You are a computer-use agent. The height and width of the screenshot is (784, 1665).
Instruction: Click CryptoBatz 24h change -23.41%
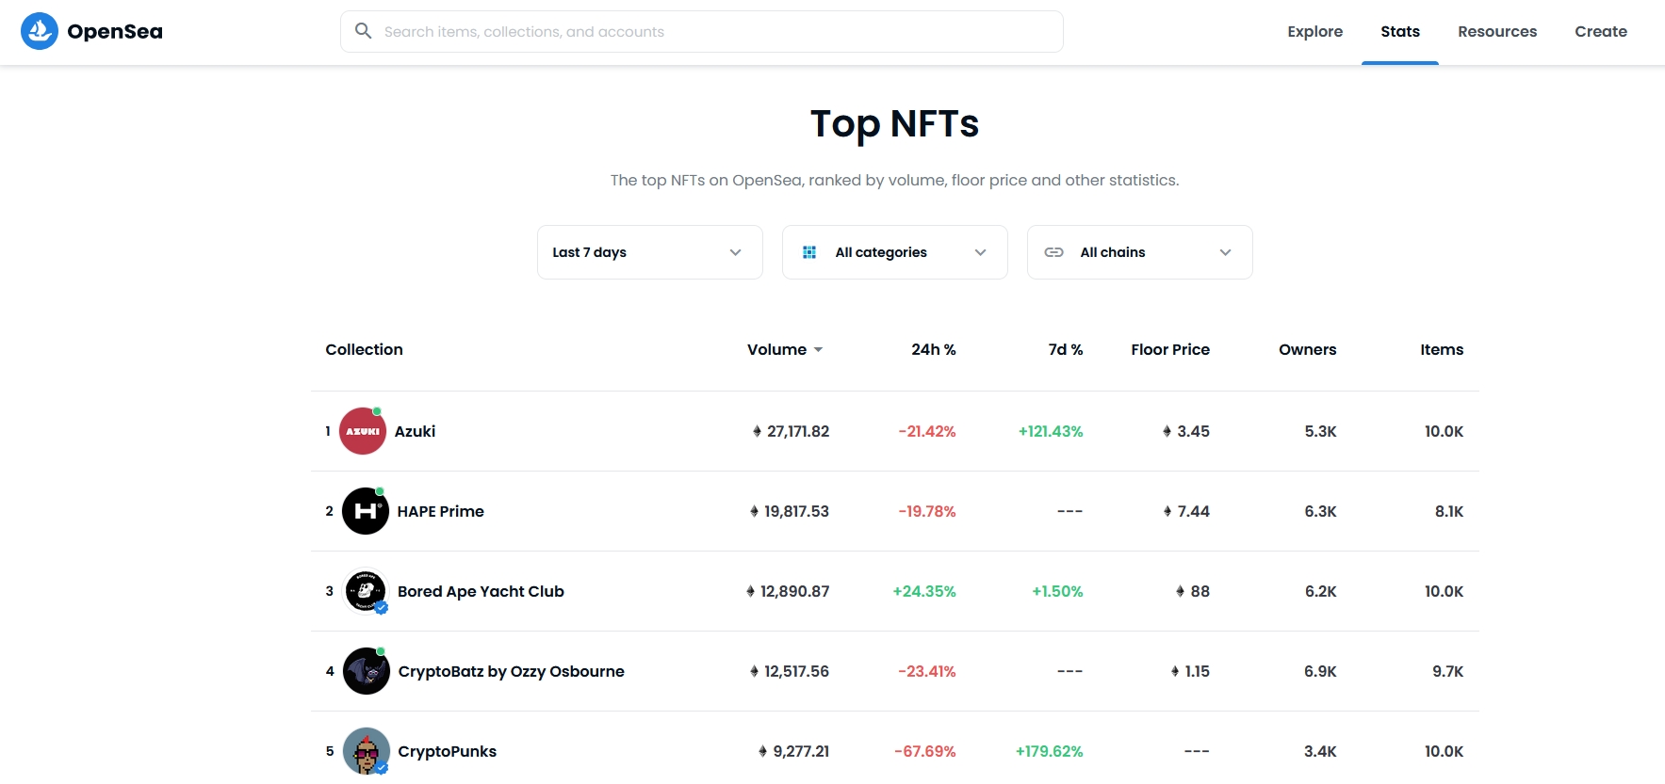[927, 671]
